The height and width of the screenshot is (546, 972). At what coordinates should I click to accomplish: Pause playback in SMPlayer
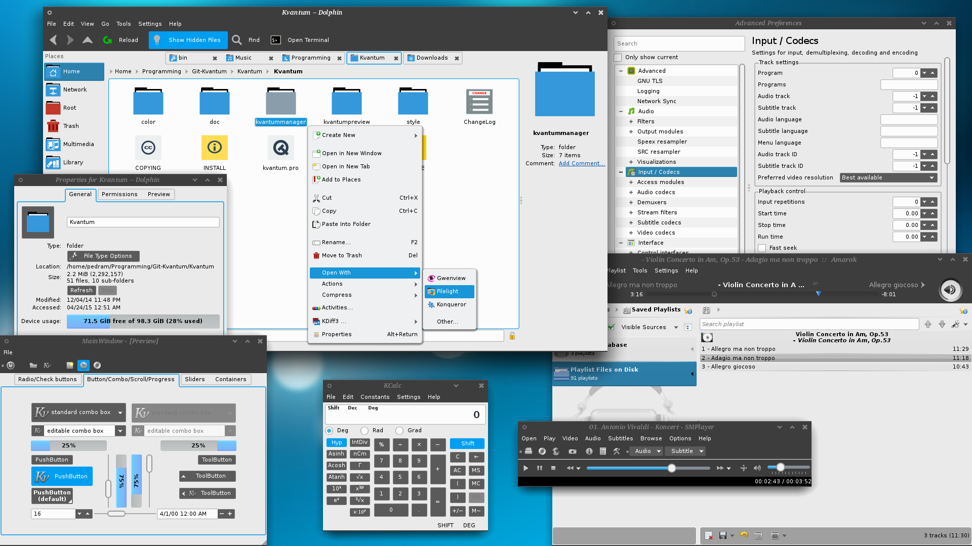click(540, 468)
